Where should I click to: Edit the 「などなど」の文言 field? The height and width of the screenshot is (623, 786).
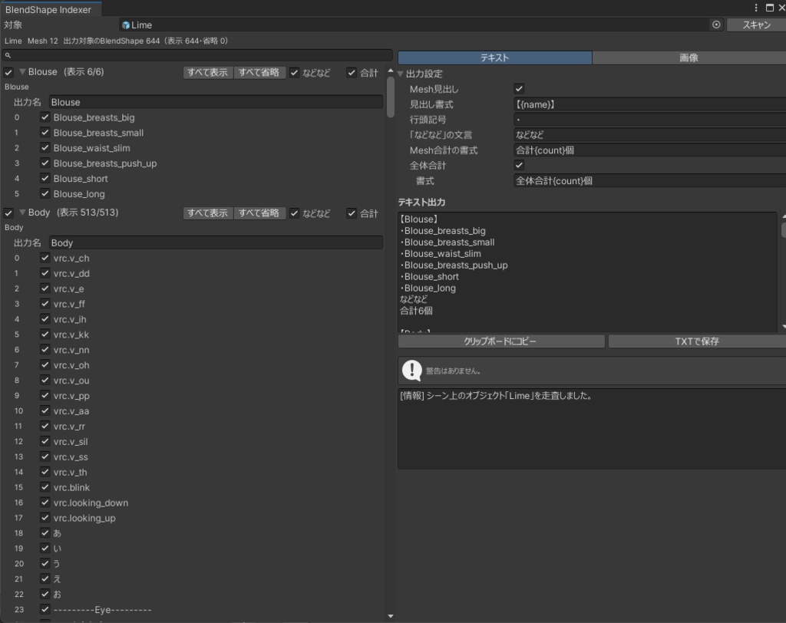click(650, 135)
